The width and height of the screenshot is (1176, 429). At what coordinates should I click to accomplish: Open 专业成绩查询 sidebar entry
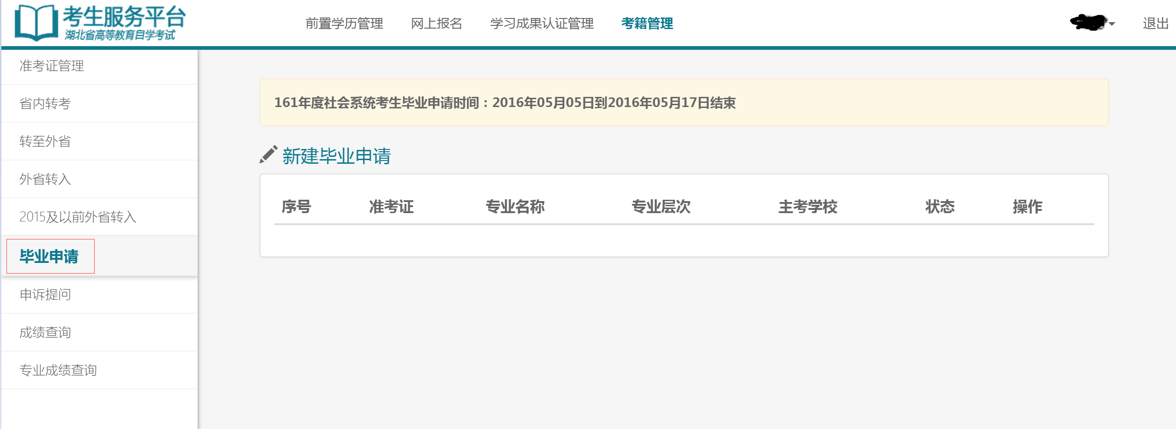coord(58,370)
